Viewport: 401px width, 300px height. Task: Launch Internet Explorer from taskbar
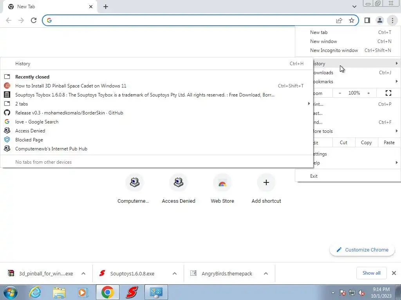(35, 292)
